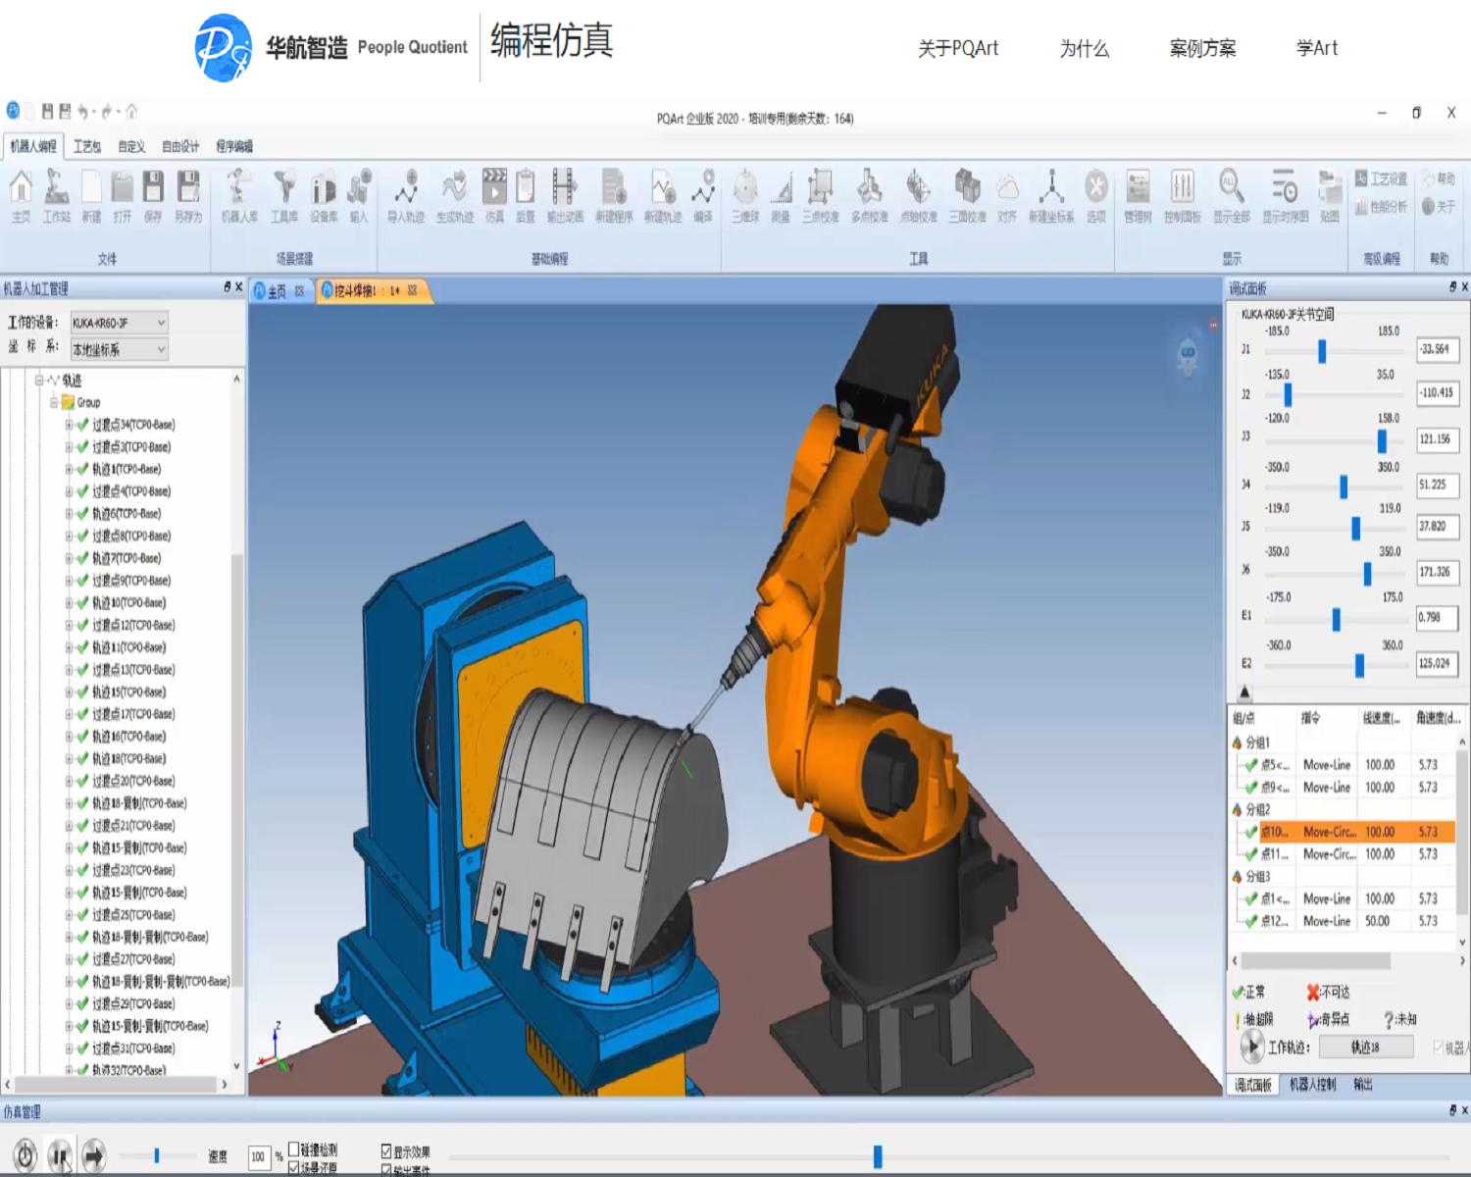Open the 机器人库 robot library

click(x=238, y=194)
